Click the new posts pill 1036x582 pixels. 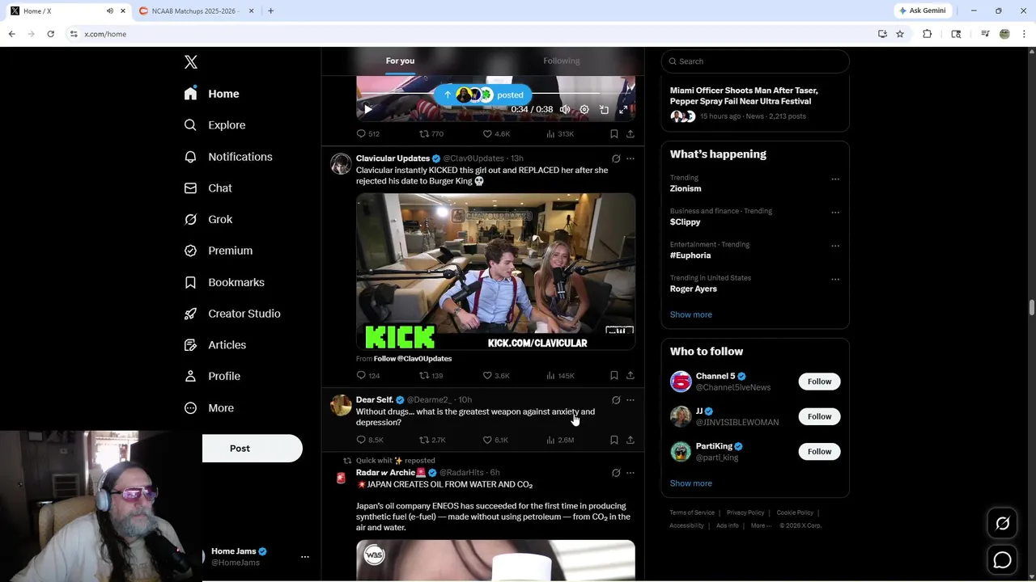click(x=483, y=95)
